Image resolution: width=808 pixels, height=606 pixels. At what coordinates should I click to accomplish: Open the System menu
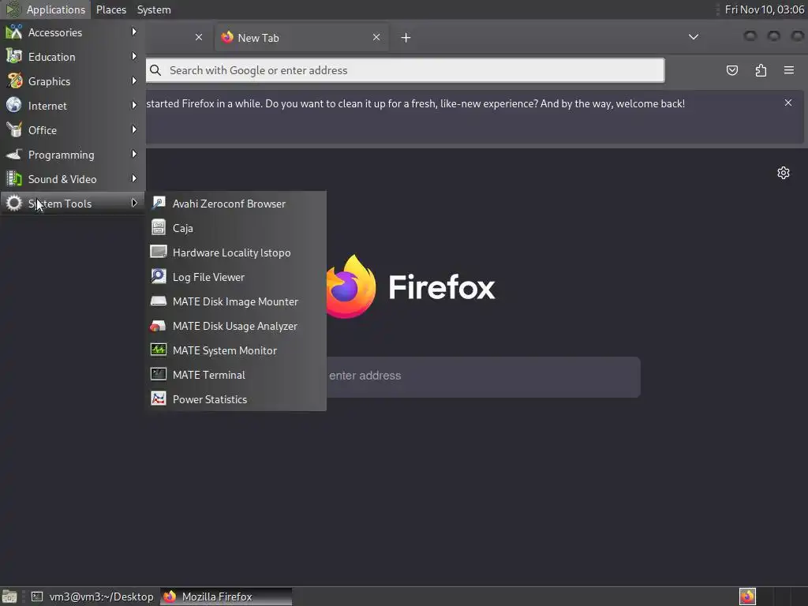[154, 9]
